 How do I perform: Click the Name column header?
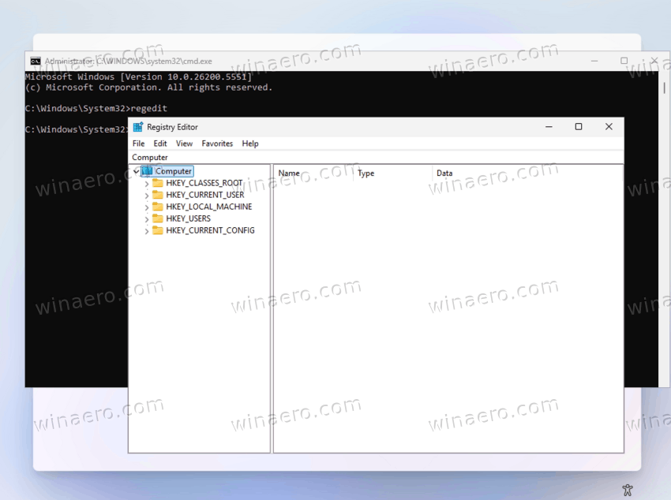pyautogui.click(x=314, y=173)
